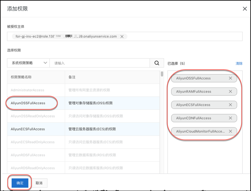This screenshot has height=191, width=251.
Task: Remove AliyunCDNFullAccess selected tag
Action: (x=230, y=118)
